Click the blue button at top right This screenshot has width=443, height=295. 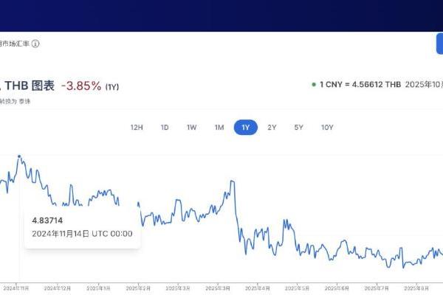coord(439,44)
